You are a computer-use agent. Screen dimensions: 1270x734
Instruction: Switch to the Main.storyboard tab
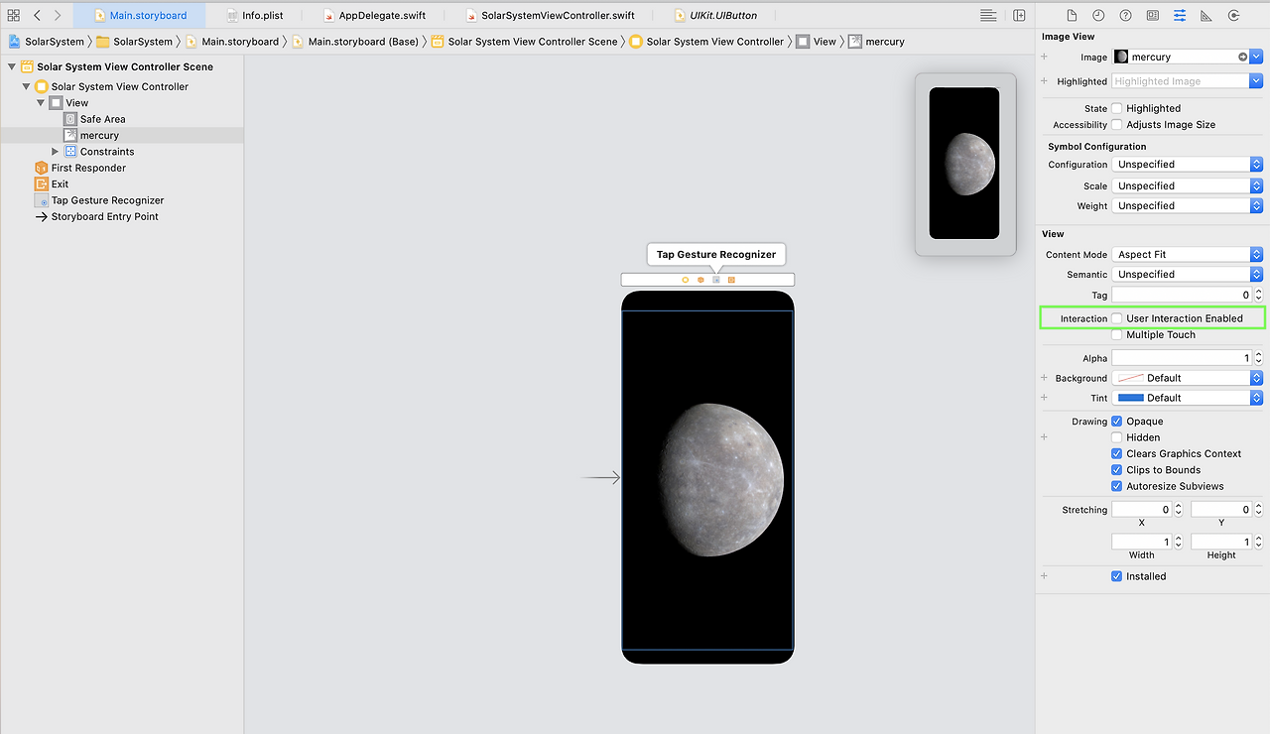click(x=140, y=16)
